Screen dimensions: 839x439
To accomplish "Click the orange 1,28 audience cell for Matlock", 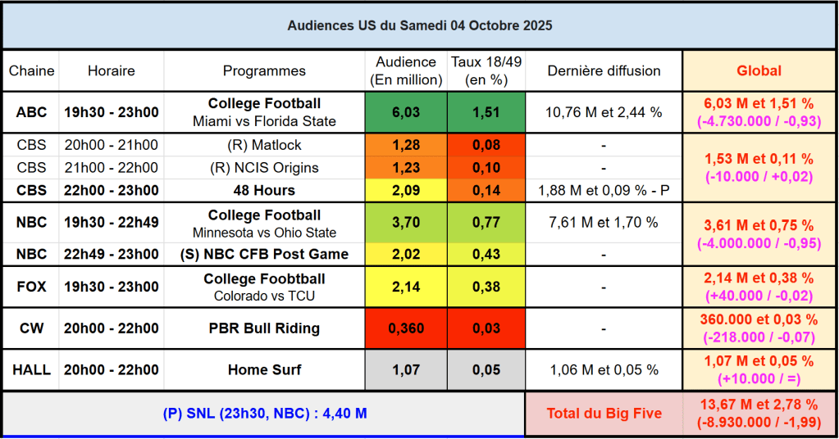I will coord(405,145).
